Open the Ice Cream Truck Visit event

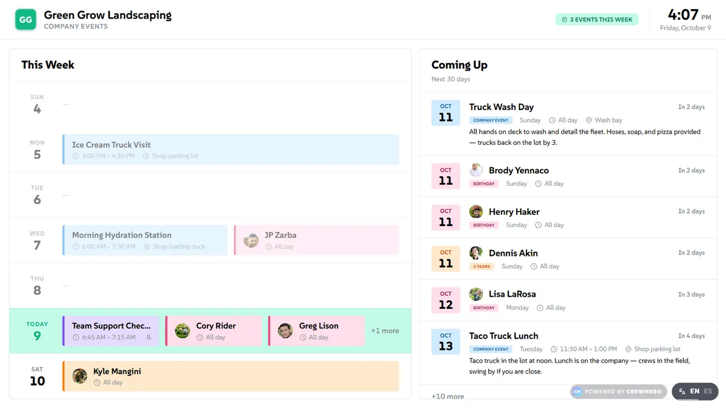[x=231, y=149]
